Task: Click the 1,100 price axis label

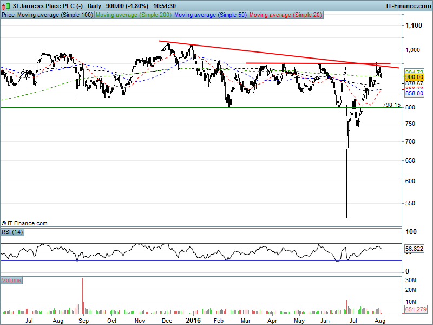Action: tap(414, 25)
